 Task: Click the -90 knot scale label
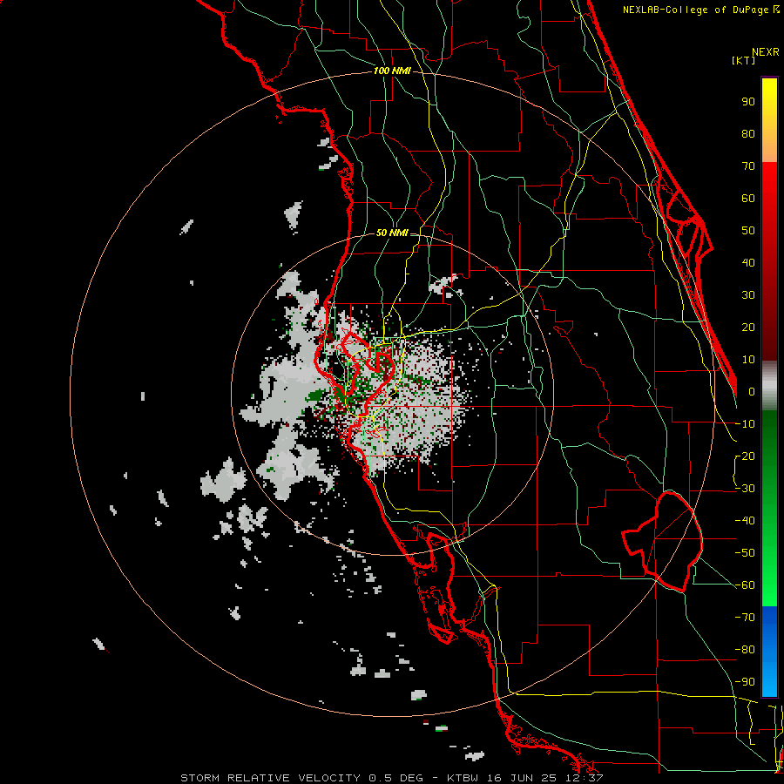click(746, 682)
